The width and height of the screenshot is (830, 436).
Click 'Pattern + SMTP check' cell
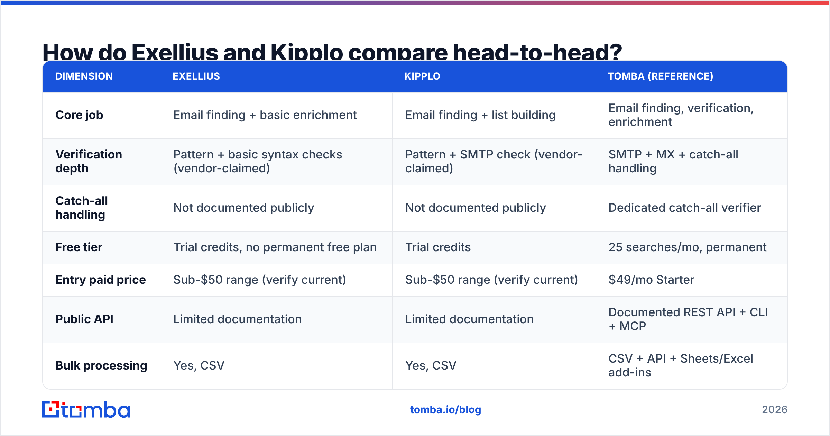point(494,161)
